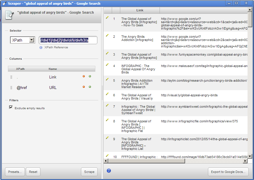Open the XPath selector type dropdown
This screenshot has width=254, height=180.
tap(23, 40)
